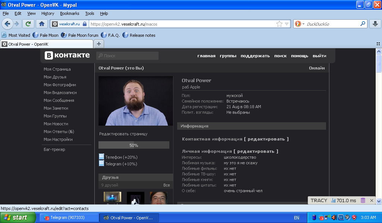Screen dimensions: 382x223
Task: Click the Редактировать страницу link
Action: click(123, 134)
